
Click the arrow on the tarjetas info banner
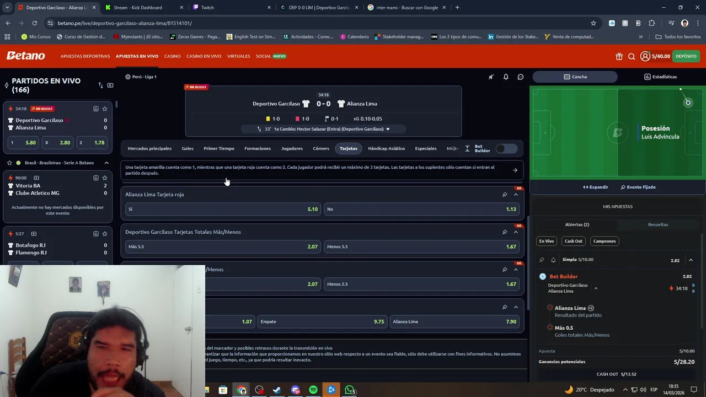tap(515, 170)
